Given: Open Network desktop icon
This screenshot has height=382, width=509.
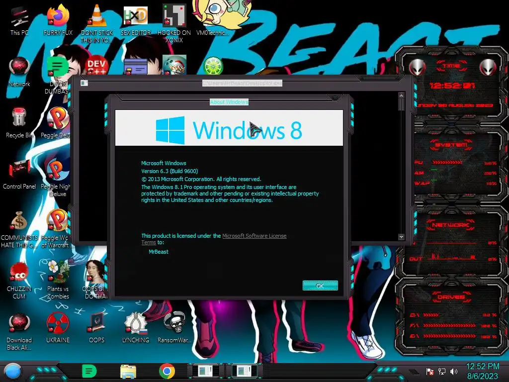Looking at the screenshot, I should click(x=19, y=72).
